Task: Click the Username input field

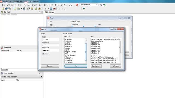Action: click(x=51, y=45)
